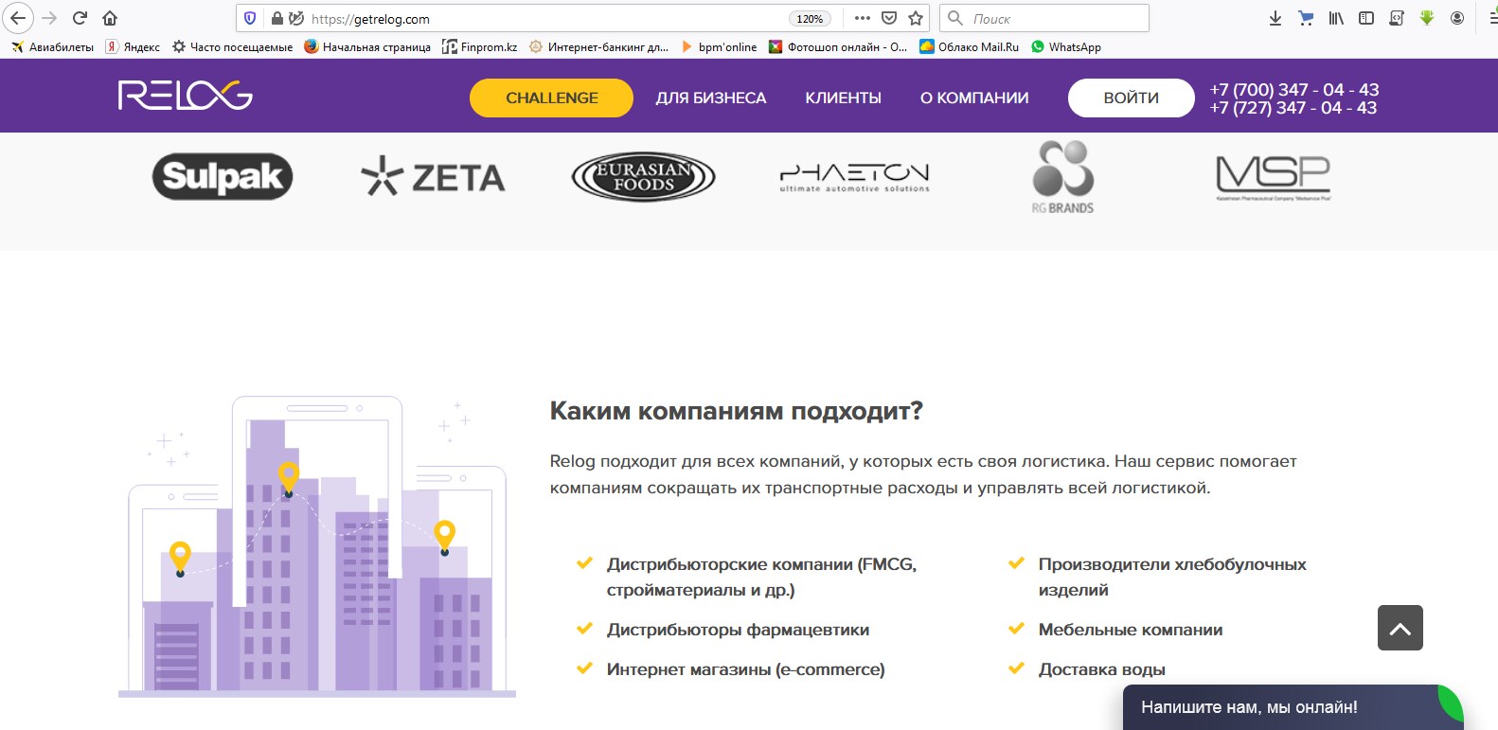Open bpm'online bookmark
1498x730 pixels.
coord(719,46)
